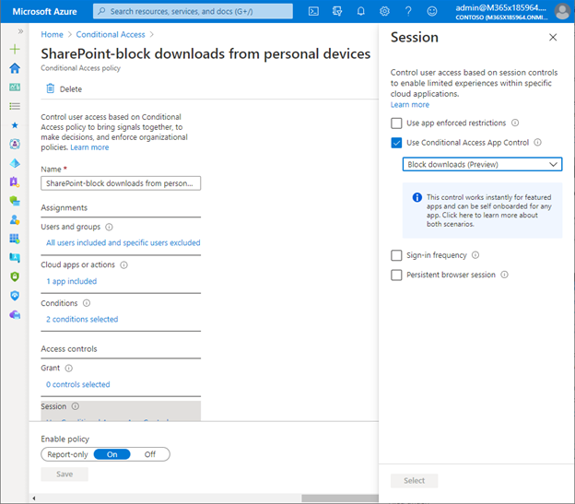Open the Directory and subscription filter icon
Screen dimensions: 575x504
pyautogui.click(x=337, y=11)
